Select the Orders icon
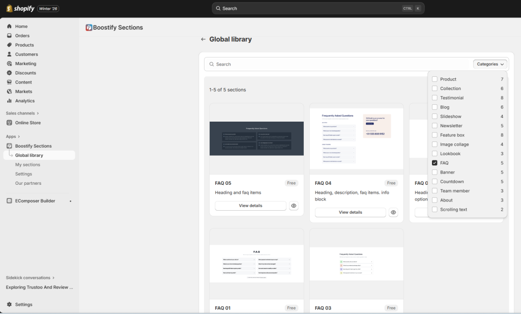Screen dimensions: 521x314 pos(10,36)
